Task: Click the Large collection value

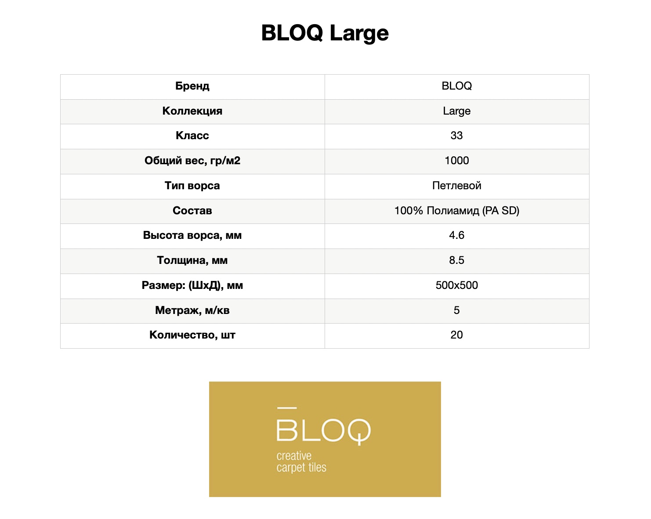Action: [x=457, y=111]
